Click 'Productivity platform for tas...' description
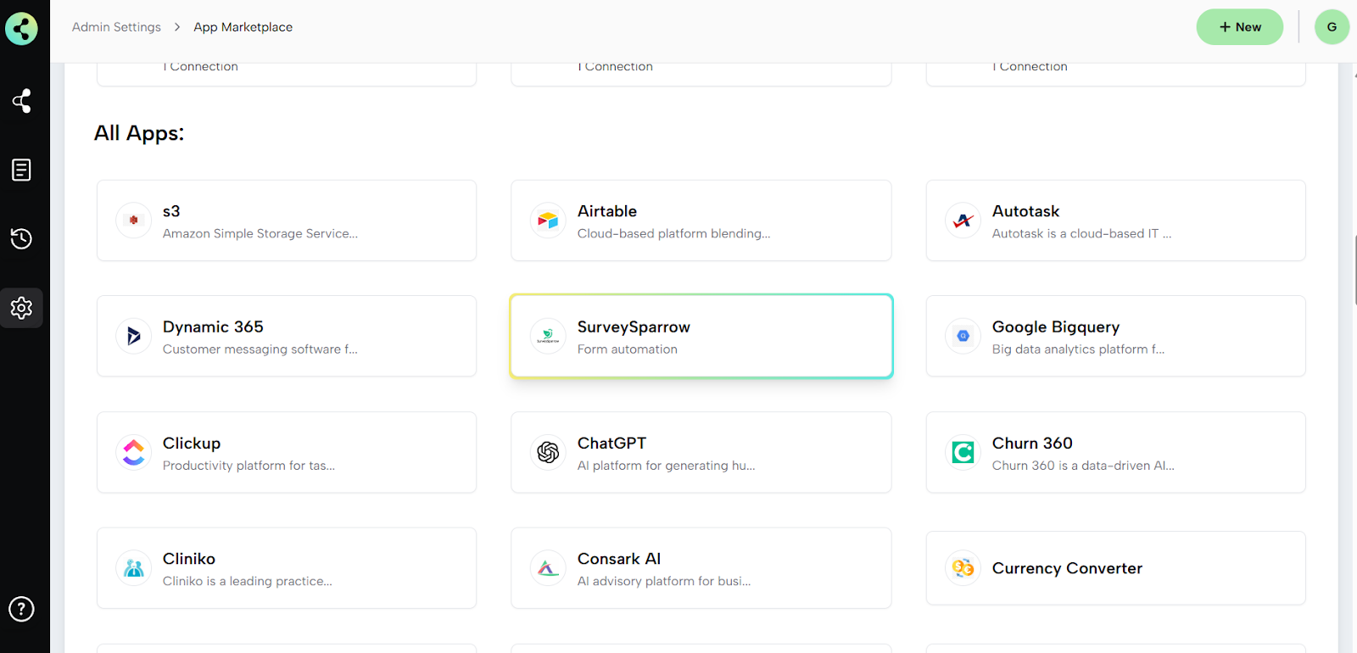This screenshot has width=1357, height=653. point(249,465)
